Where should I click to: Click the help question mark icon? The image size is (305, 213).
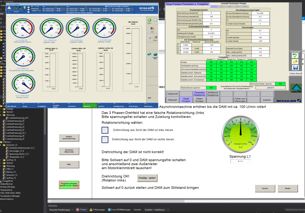point(149,98)
